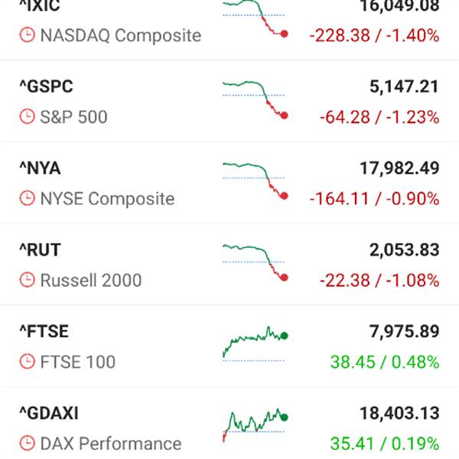The image size is (459, 459).
Task: Tap the FTSE change 38.45 / 0.48%
Action: click(x=385, y=362)
